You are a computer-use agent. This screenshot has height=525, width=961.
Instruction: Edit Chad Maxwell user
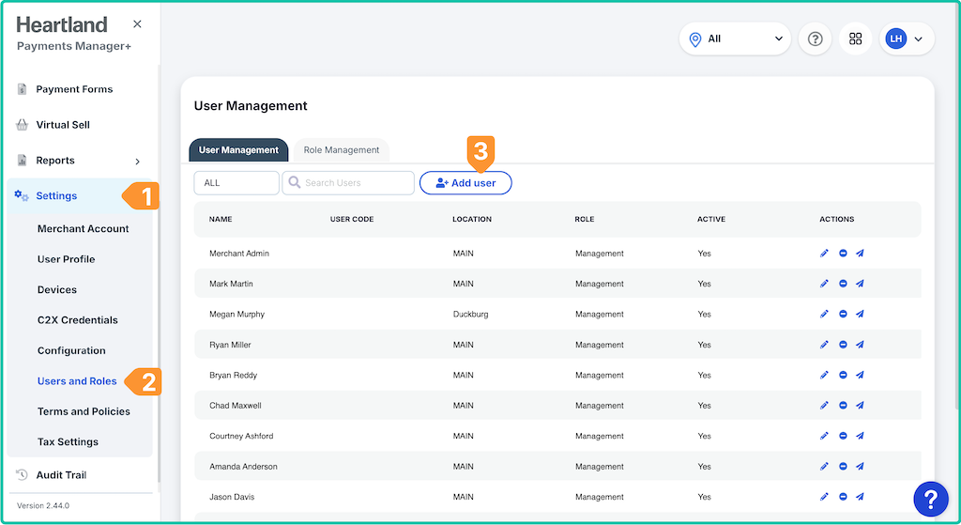[x=824, y=406]
